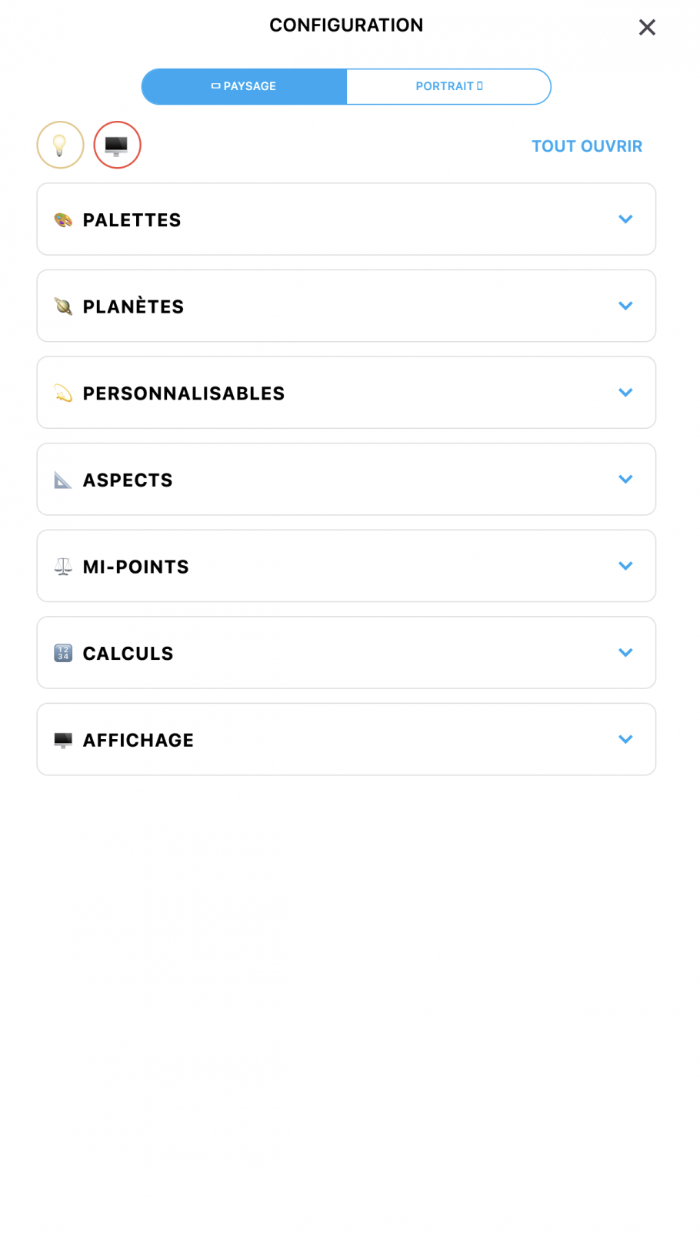Image resolution: width=700 pixels, height=1235 pixels.
Task: Click the balance scale icon beside Mi-Points
Action: [63, 567]
